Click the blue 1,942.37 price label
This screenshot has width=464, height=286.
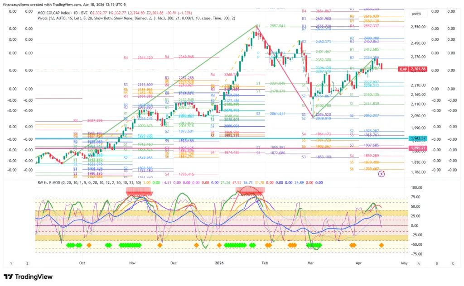[x=418, y=138]
